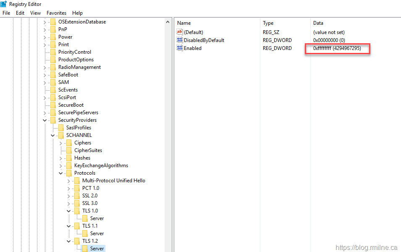Collapse the TLS 1.2 key arrow
Image resolution: width=401 pixels, height=252 pixels.
[x=69, y=241]
